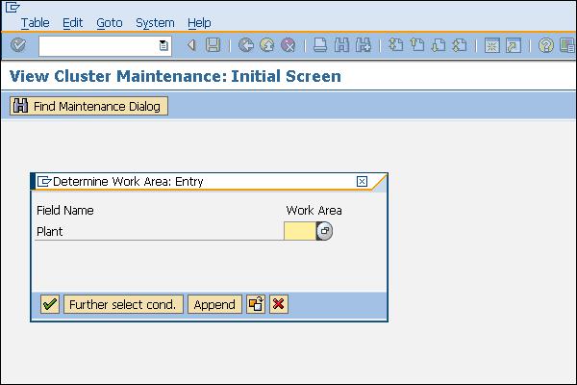577x385 pixels.
Task: Click the icon beside the Append button
Action: (x=256, y=304)
